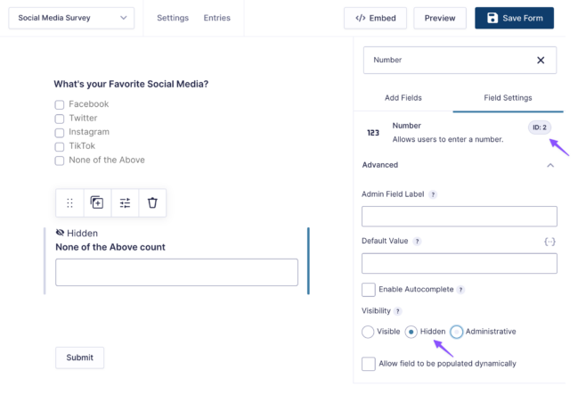Screen dimensions: 586x395
Task: Open the Entries menu item
Action: coord(216,18)
